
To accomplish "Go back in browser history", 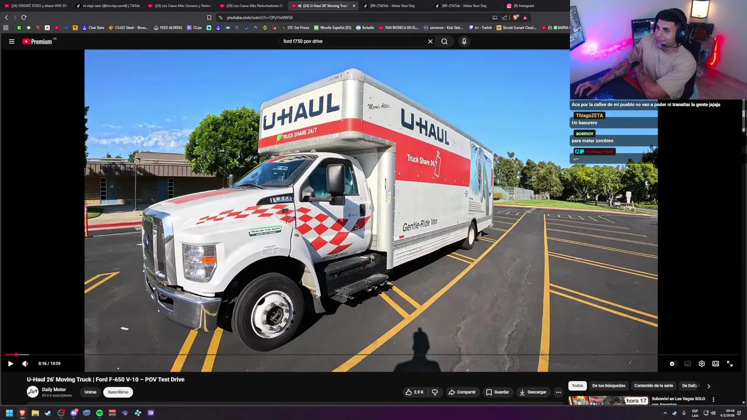I will coord(6,17).
